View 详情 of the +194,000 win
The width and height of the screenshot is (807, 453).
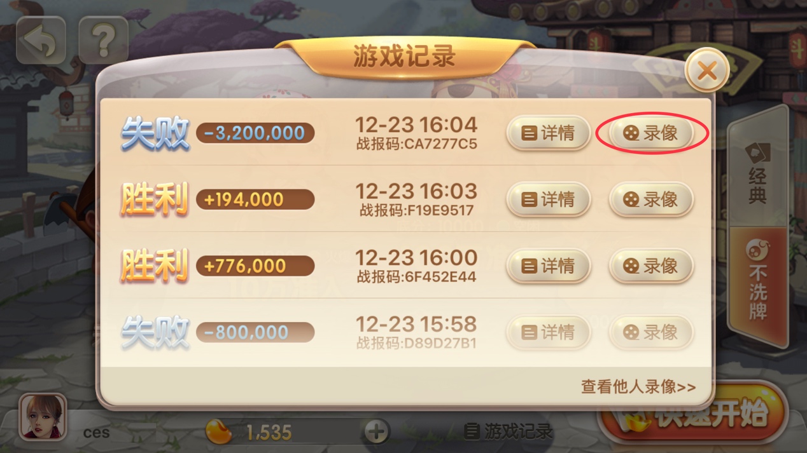548,199
